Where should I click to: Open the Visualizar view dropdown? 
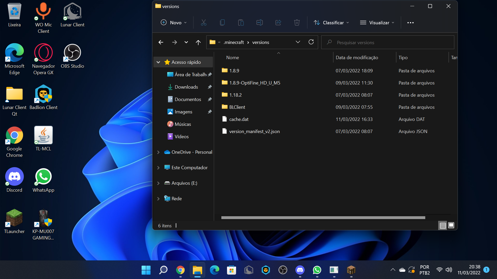(377, 23)
